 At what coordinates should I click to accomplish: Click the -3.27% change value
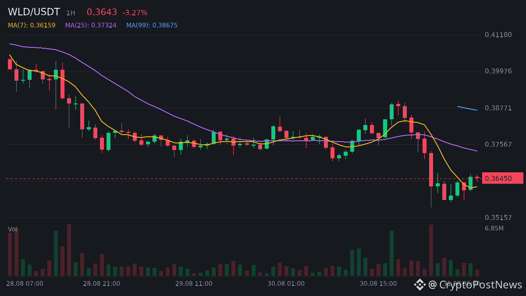click(x=135, y=13)
